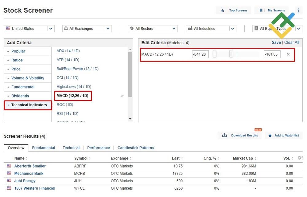Sort results by Market Cap column arrows
Image resolution: width=307 pixels, height=197 pixels.
click(x=255, y=159)
